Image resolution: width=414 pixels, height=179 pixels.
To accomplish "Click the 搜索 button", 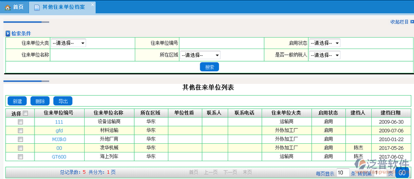I will point(209,67).
